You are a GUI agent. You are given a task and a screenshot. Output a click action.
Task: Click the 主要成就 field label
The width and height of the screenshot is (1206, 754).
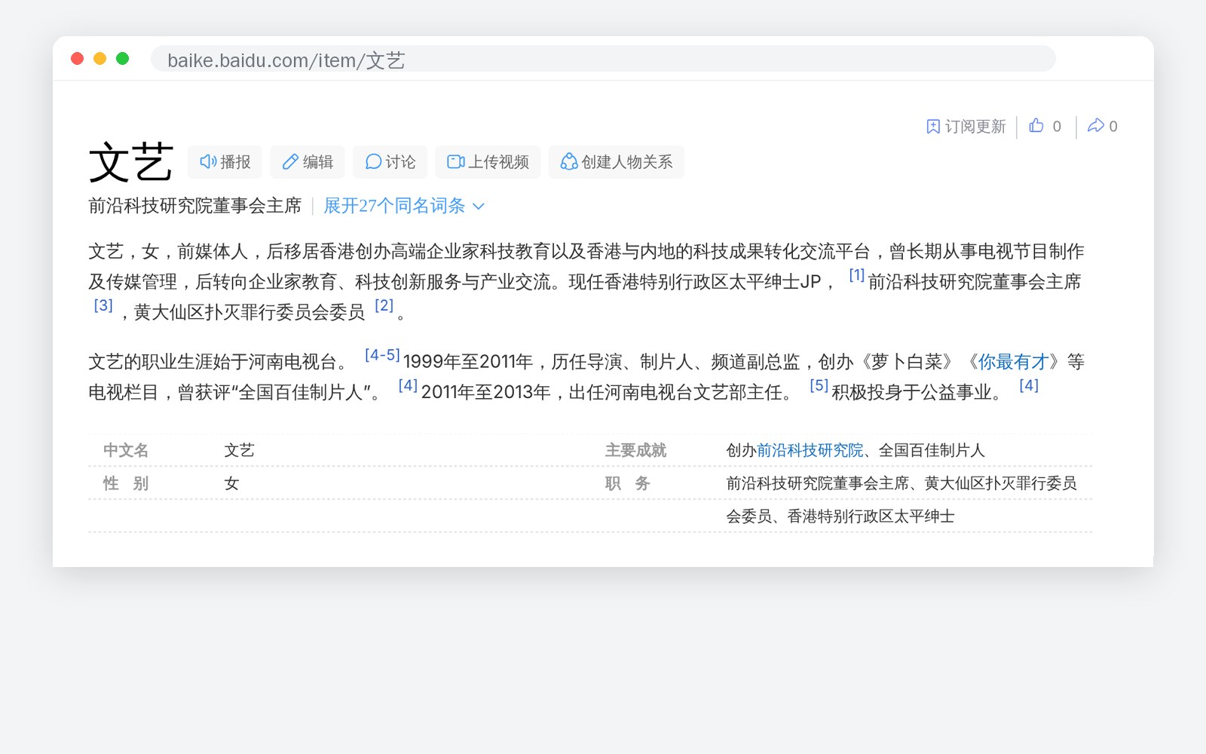(x=635, y=450)
